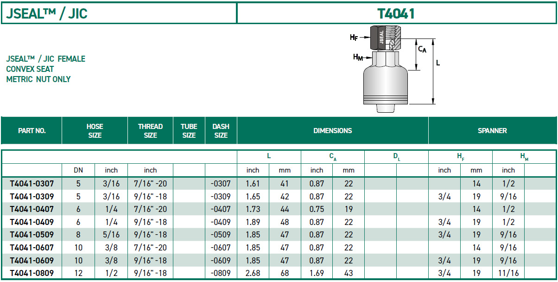This screenshot has width=558, height=282.
Task: Click the DN sub-header
Action: (78, 170)
